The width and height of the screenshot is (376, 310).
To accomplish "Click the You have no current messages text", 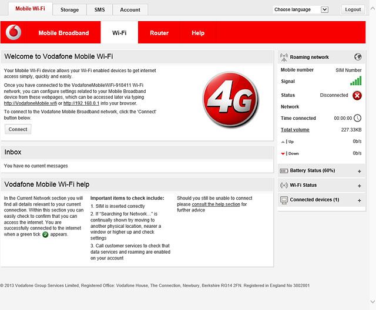I will click(36, 166).
